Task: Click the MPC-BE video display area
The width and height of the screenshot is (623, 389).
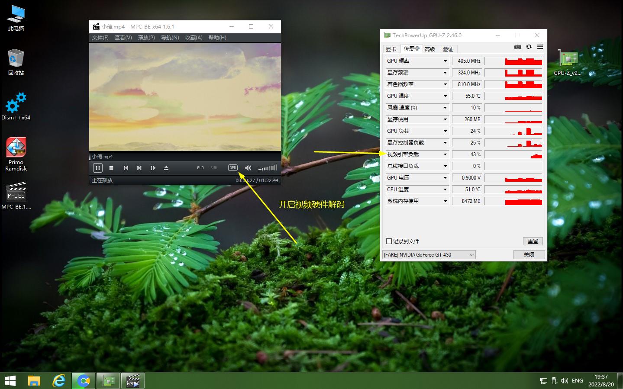Action: click(x=185, y=96)
